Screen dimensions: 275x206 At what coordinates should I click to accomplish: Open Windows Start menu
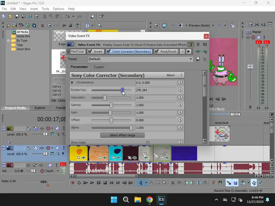pos(114,200)
